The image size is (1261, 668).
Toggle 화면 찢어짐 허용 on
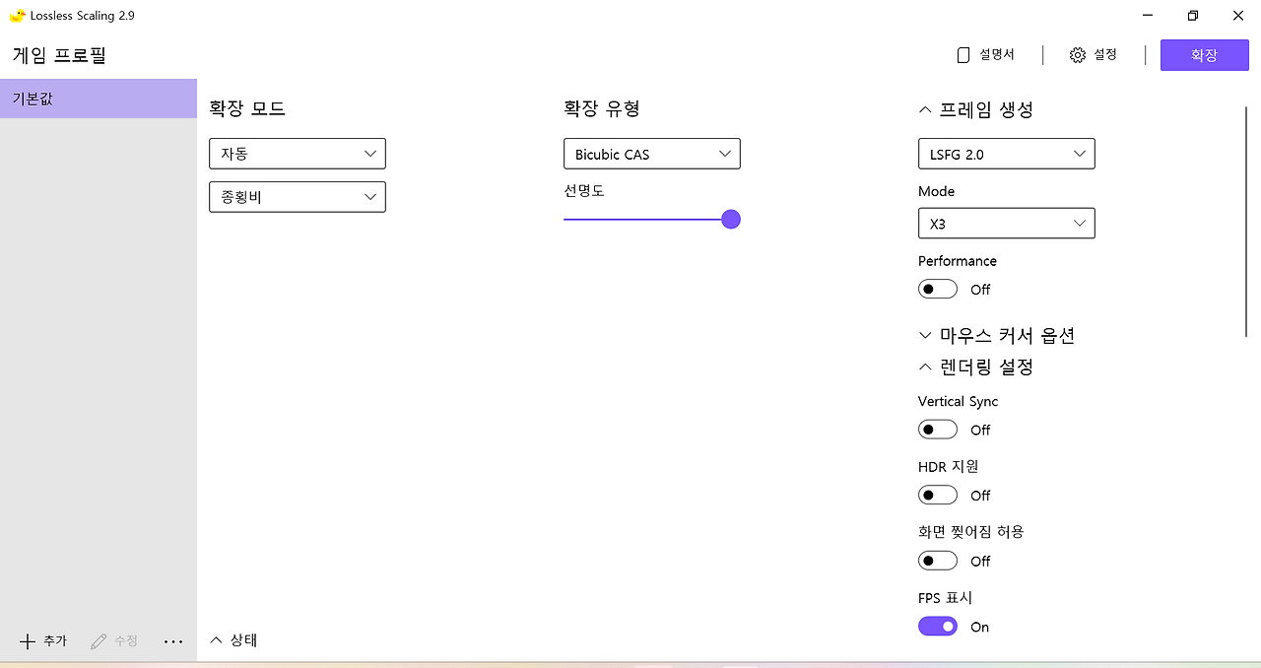937,561
